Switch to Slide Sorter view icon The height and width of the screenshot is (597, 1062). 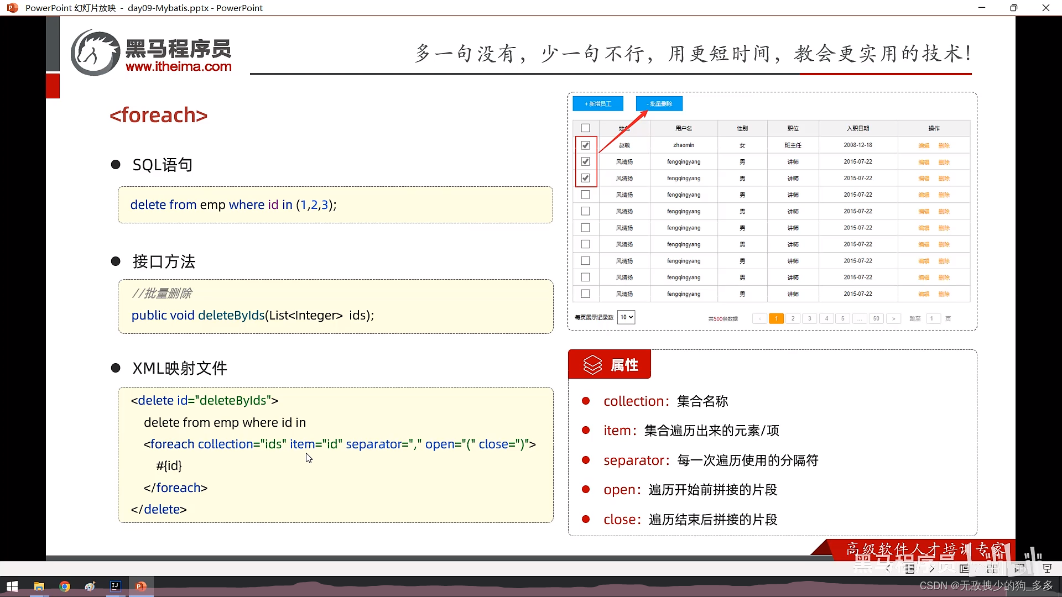[992, 568]
